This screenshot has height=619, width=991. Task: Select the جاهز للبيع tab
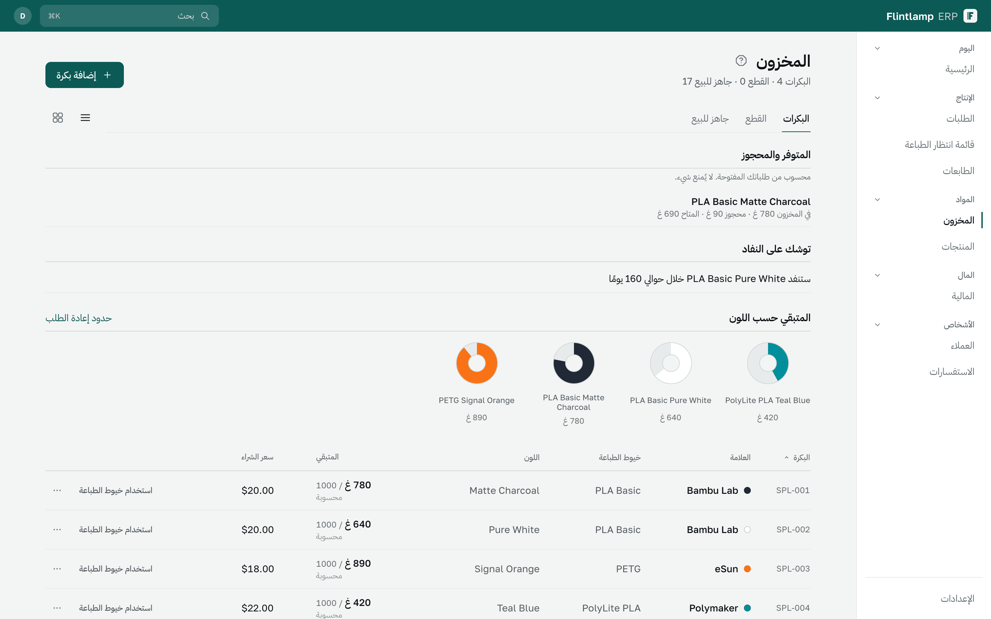click(710, 119)
